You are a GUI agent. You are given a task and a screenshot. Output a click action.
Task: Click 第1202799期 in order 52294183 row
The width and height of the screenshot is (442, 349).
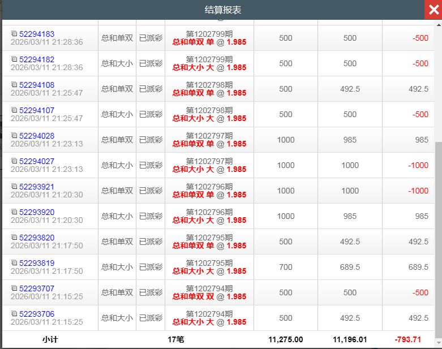pyautogui.click(x=209, y=34)
